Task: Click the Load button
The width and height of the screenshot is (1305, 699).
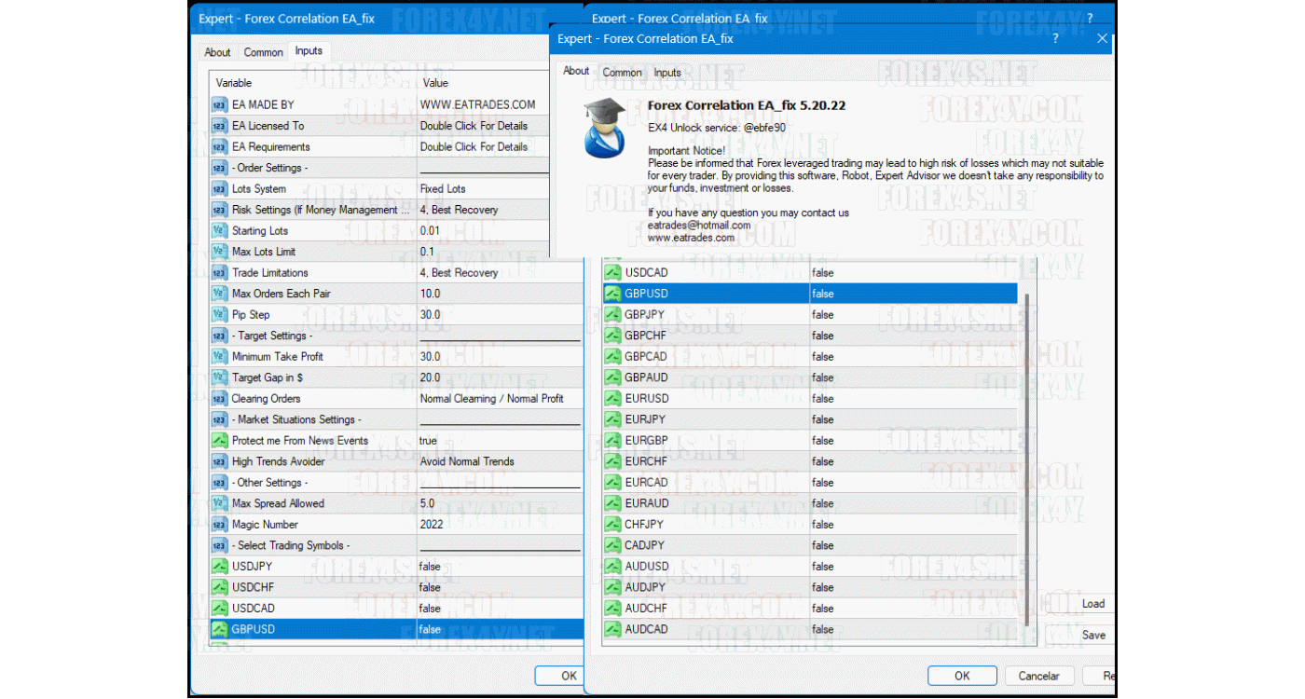Action: [1092, 604]
